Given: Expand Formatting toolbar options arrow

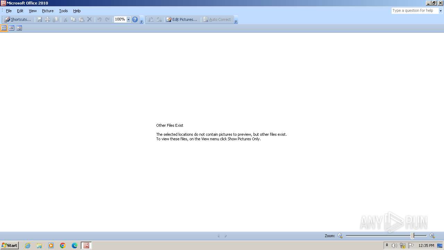Looking at the screenshot, I should point(236,20).
